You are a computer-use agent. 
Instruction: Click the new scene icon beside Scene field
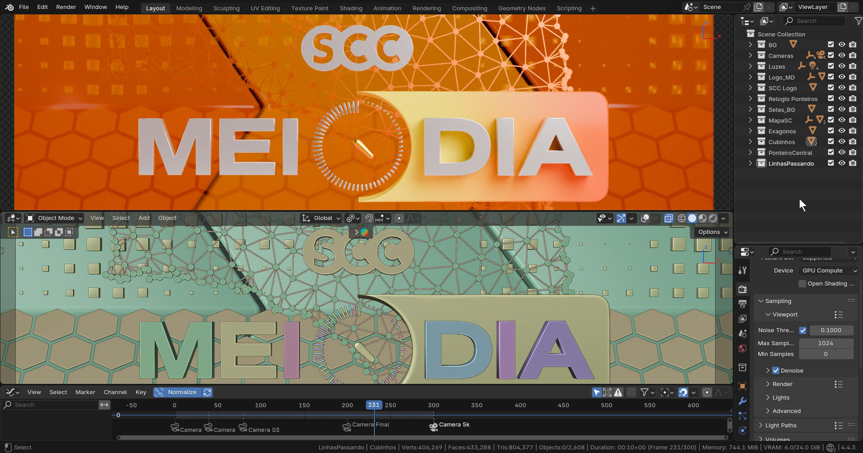click(758, 7)
